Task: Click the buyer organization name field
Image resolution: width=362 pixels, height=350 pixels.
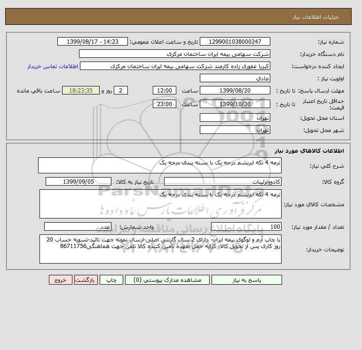Action: click(174, 54)
